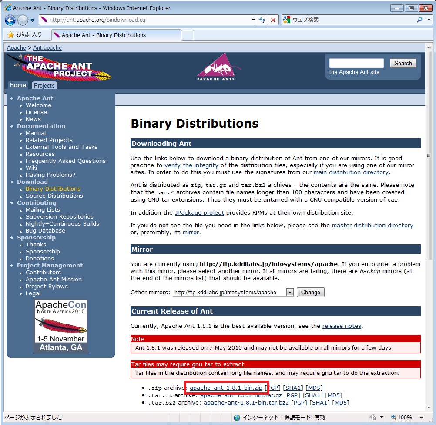Open Bug Database sidebar link
This screenshot has height=425, width=436.
45,230
